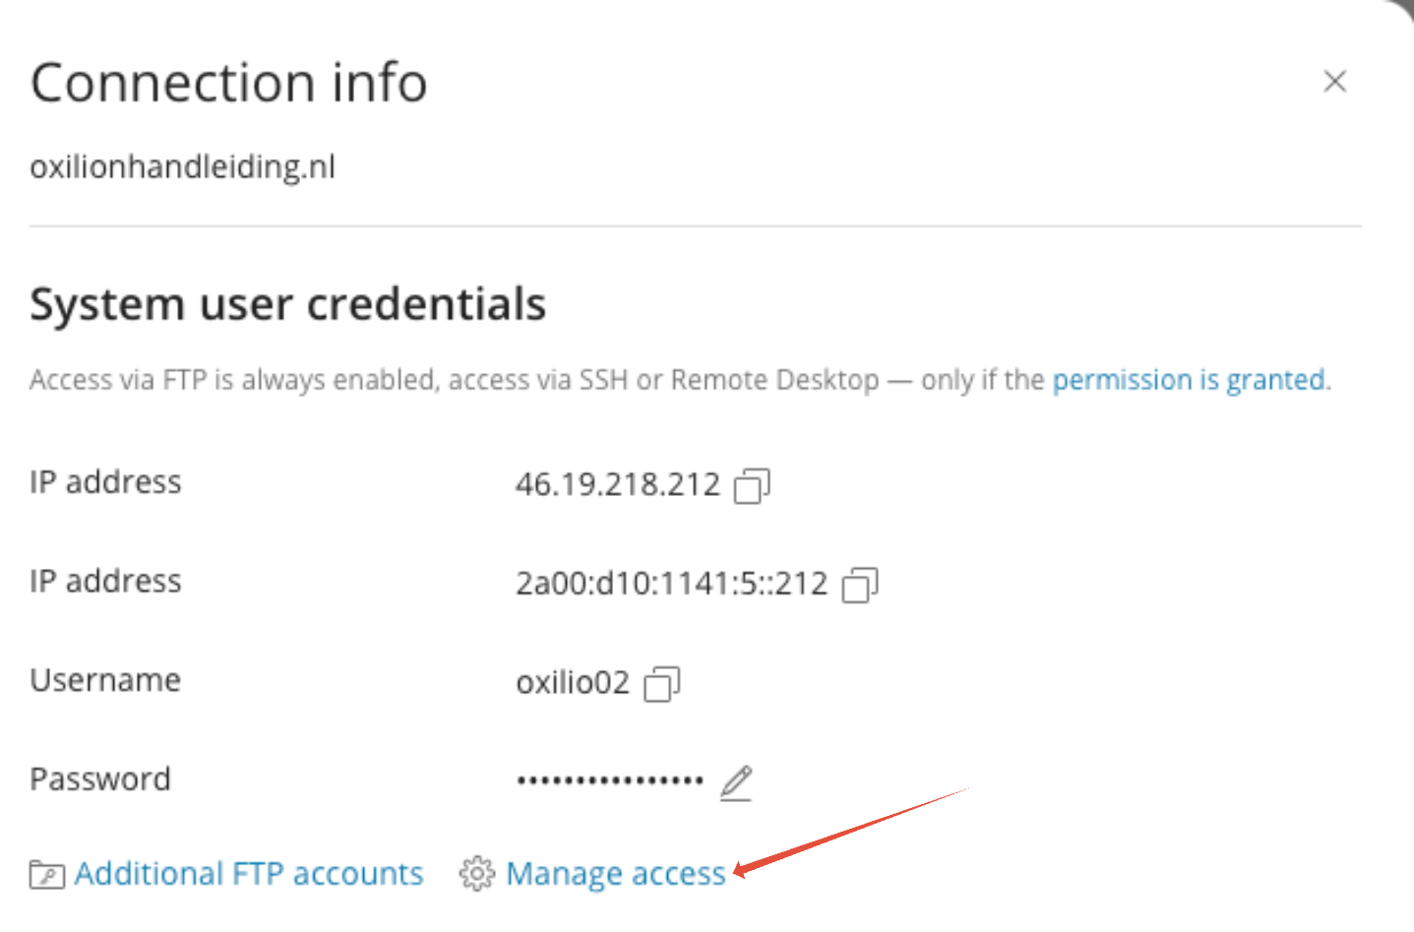1414x932 pixels.
Task: Click the pencil edit icon beside the hidden password
Action: point(735,780)
